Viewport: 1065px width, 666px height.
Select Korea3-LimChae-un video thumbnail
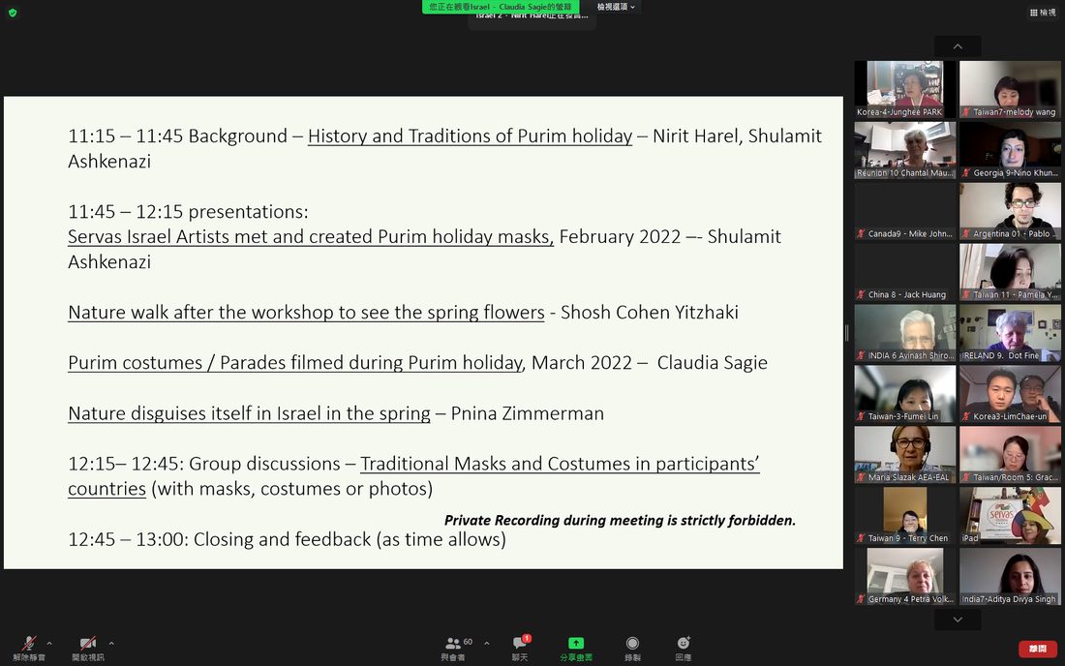1010,394
